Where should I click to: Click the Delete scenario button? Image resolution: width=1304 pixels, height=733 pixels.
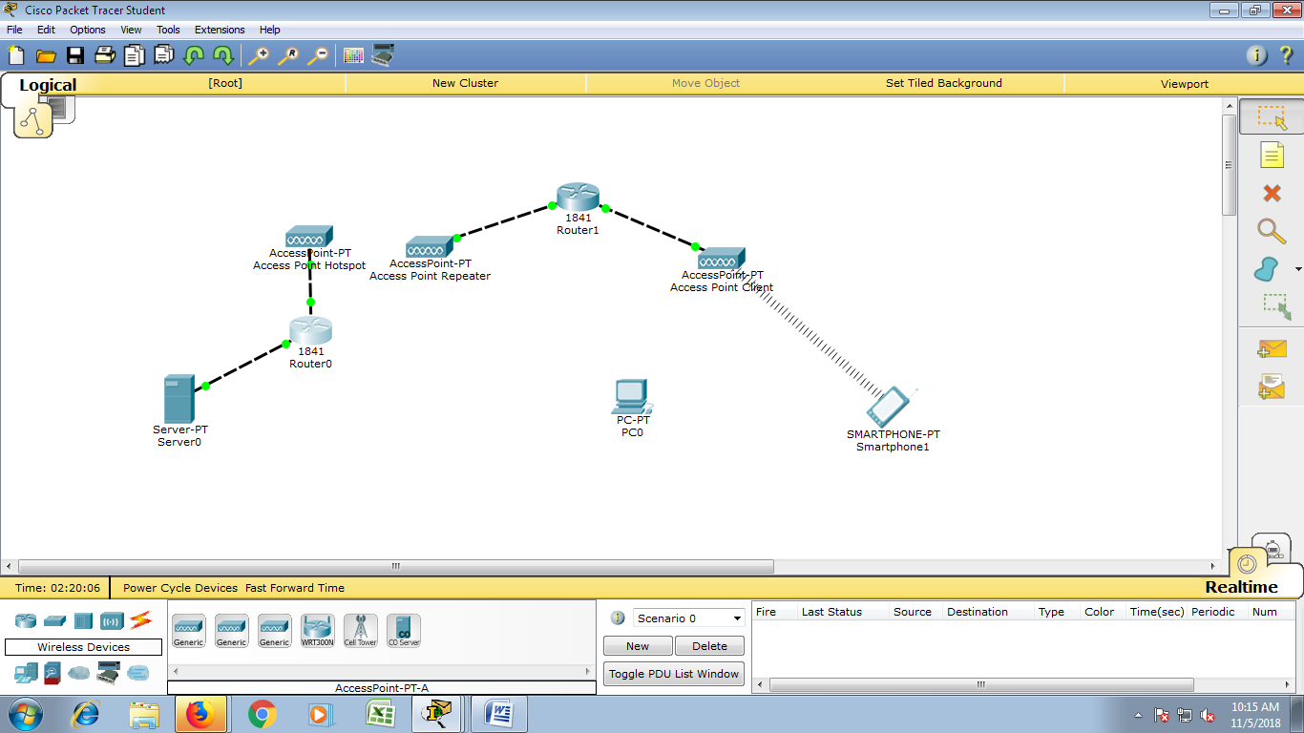pos(709,646)
